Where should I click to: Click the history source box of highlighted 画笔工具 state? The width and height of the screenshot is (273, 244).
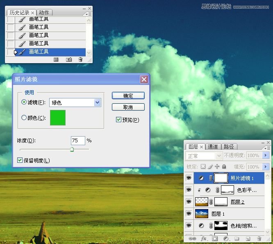(10, 52)
